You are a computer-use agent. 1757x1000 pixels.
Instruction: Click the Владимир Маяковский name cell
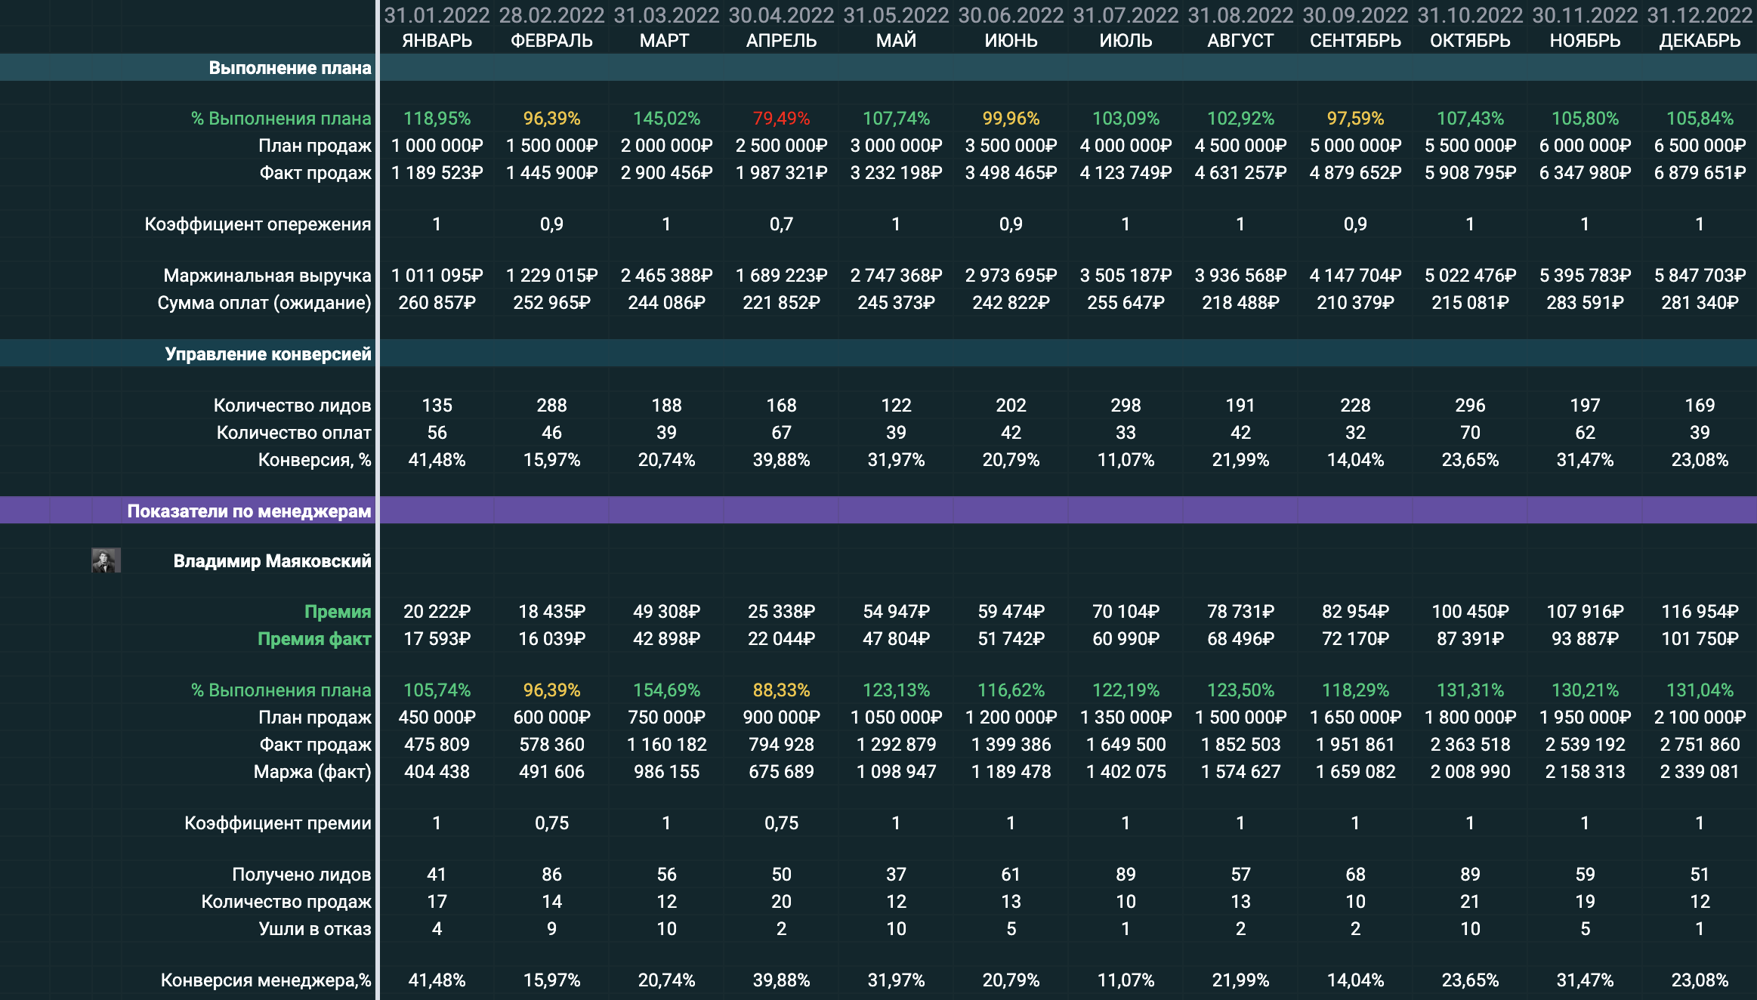(272, 561)
